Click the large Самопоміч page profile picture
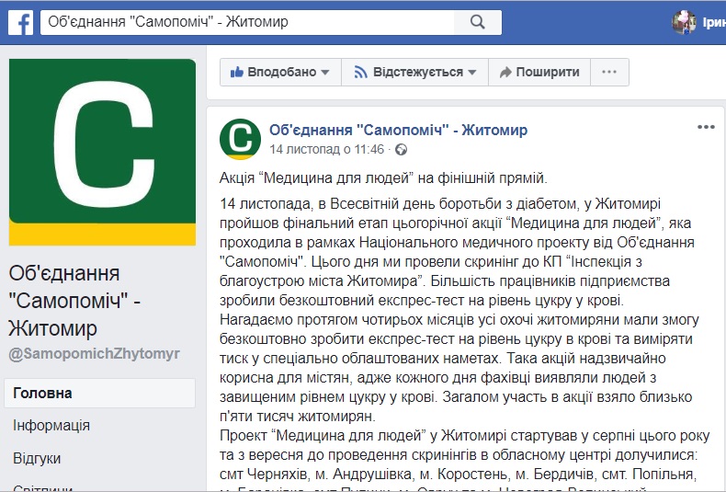The height and width of the screenshot is (492, 726). (102, 152)
